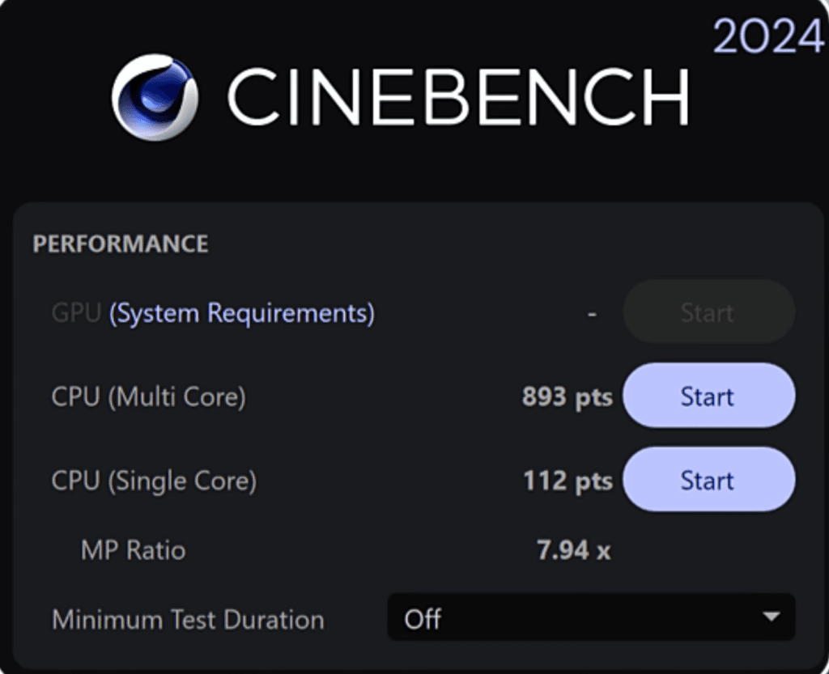Click the 7.94 x MP Ratio value
Viewport: 829px width, 674px height.
point(573,551)
